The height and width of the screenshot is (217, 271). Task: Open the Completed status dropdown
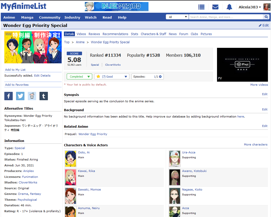pyautogui.click(x=79, y=77)
